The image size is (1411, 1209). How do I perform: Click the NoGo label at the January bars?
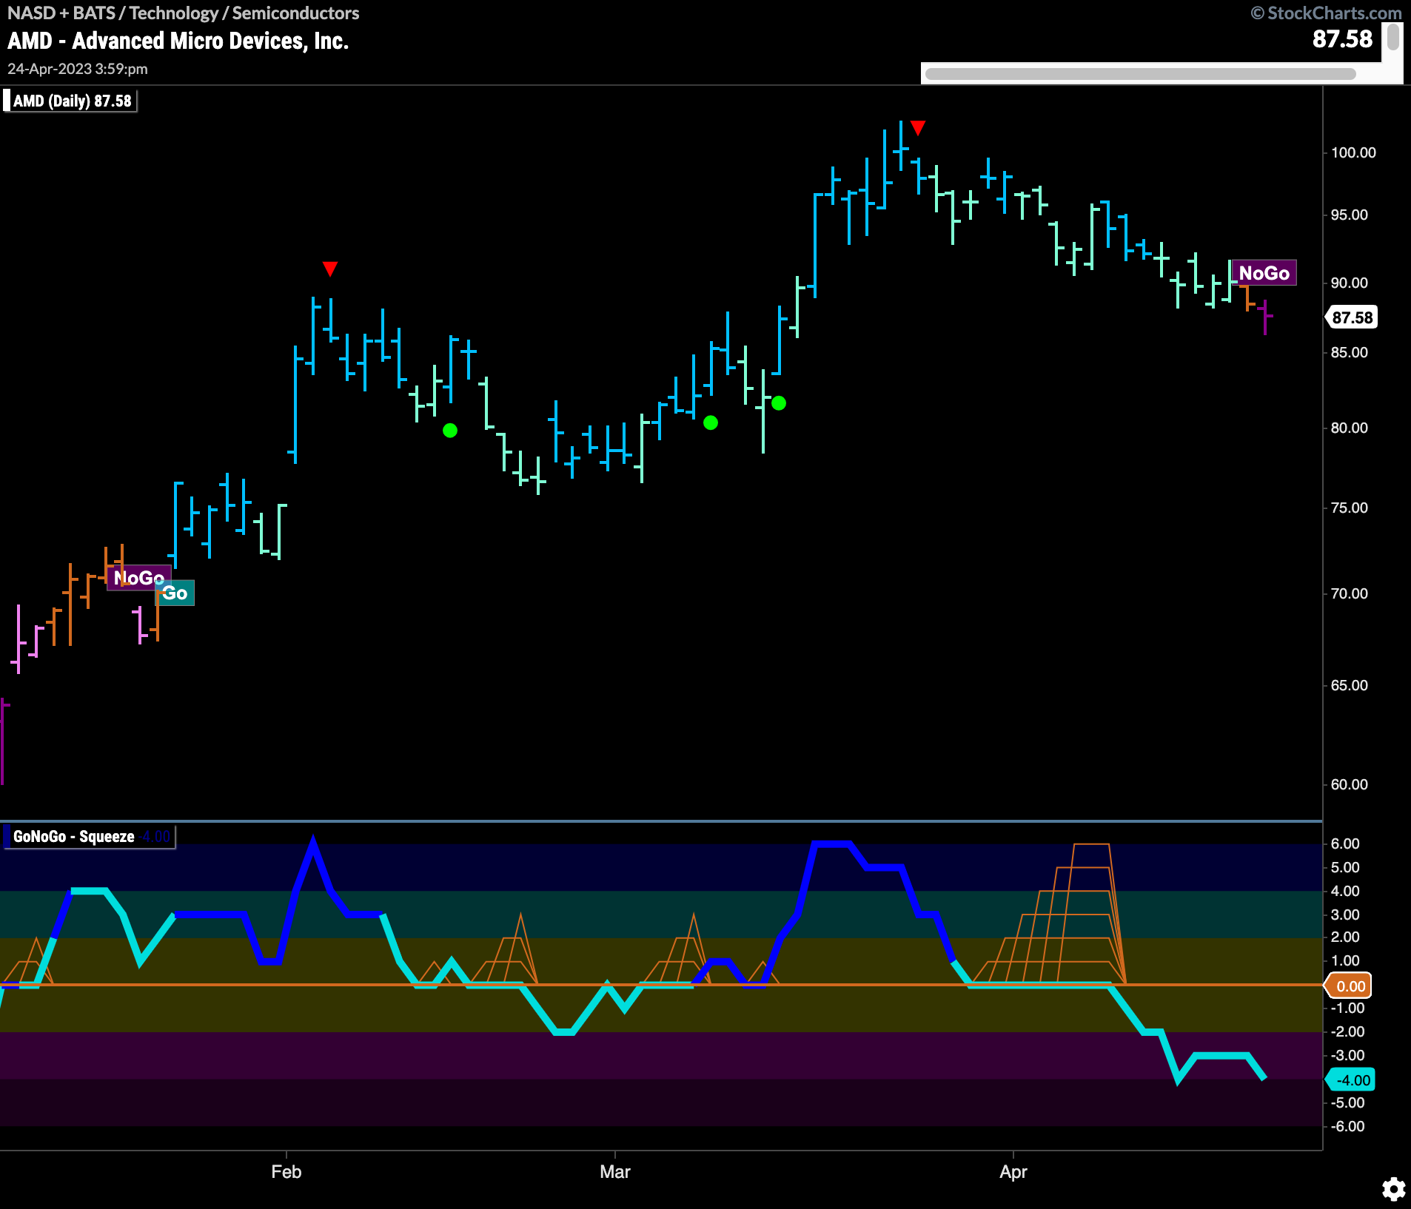[138, 577]
